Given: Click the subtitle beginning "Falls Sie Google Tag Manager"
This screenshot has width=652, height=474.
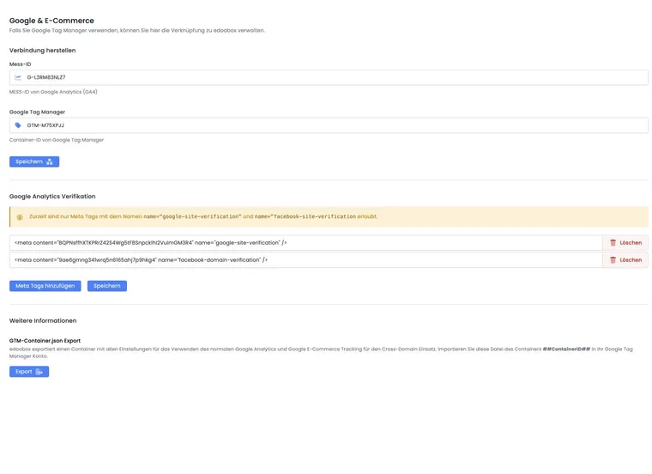Looking at the screenshot, I should pyautogui.click(x=136, y=30).
